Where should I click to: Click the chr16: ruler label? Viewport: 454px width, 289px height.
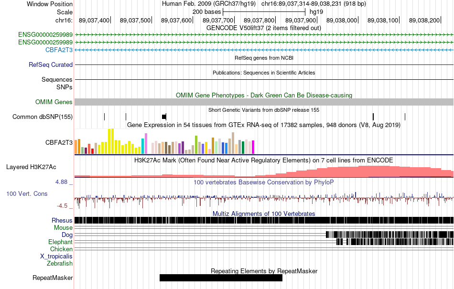[64, 20]
